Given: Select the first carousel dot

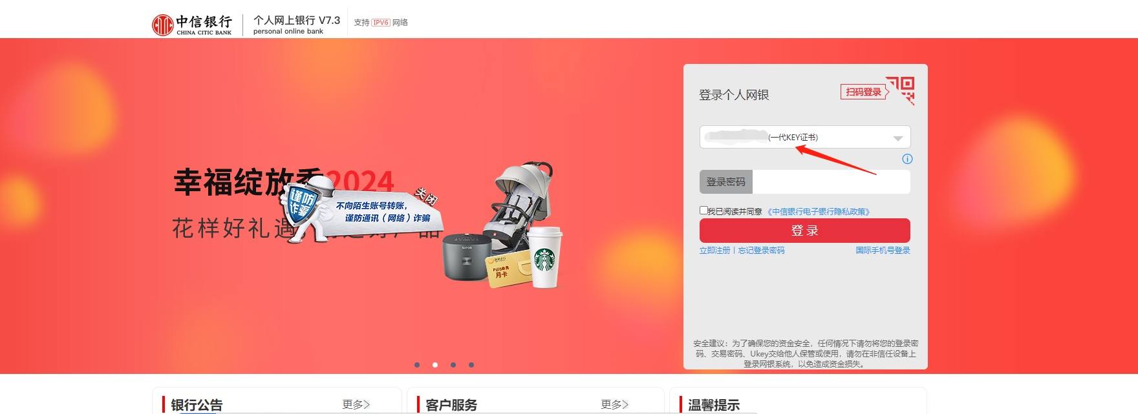Looking at the screenshot, I should point(417,365).
